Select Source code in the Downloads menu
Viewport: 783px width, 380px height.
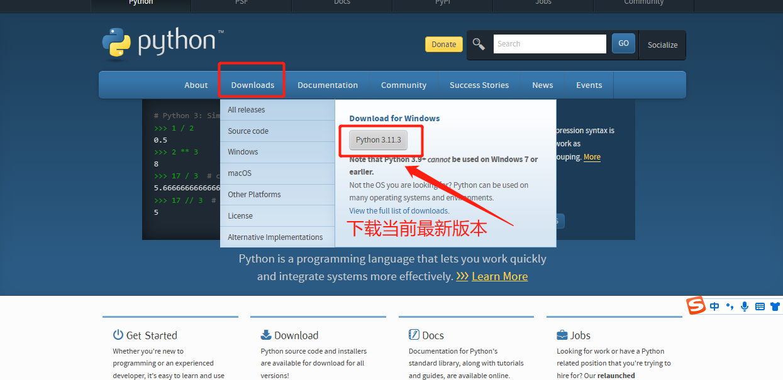click(277, 131)
